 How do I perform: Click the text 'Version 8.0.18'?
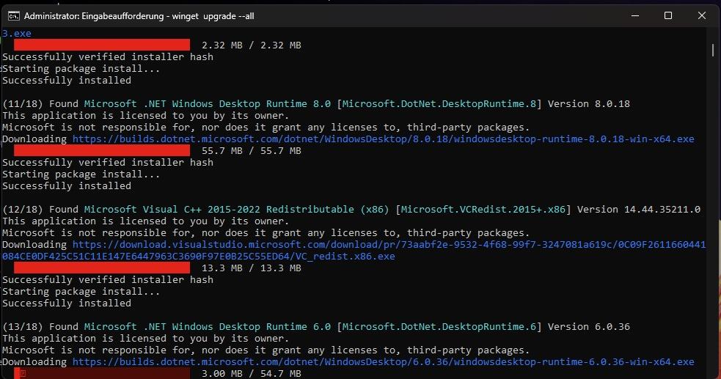588,104
